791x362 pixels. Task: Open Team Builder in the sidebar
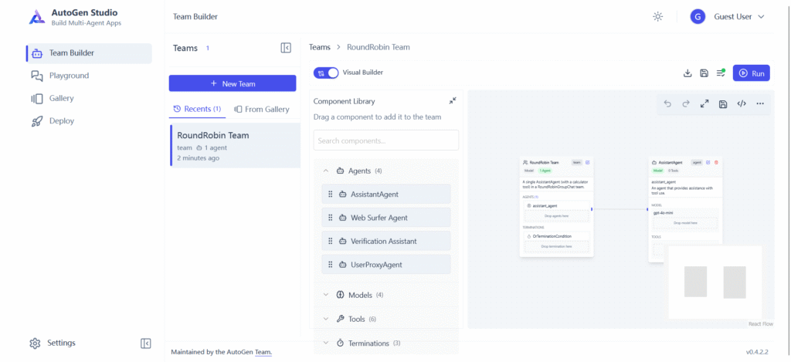coord(89,53)
